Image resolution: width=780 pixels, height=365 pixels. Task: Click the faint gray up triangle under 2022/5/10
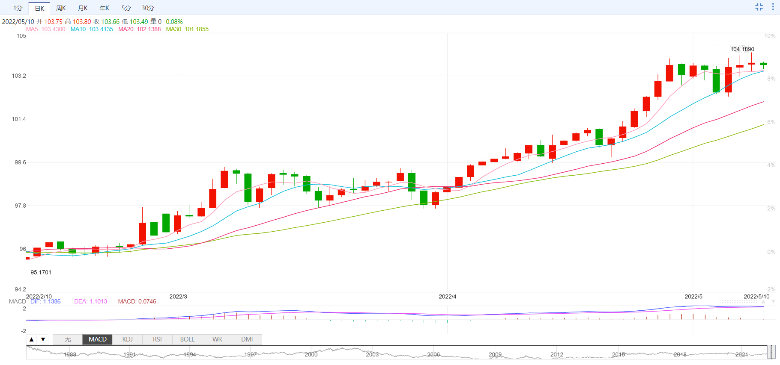click(763, 301)
